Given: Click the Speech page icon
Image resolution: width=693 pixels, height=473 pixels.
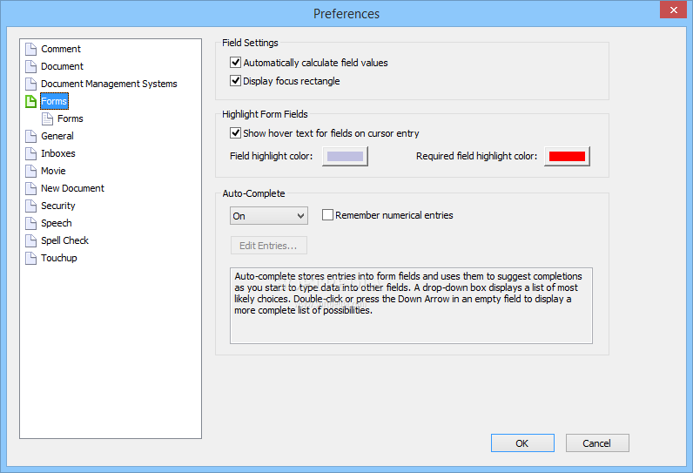Looking at the screenshot, I should click(31, 223).
